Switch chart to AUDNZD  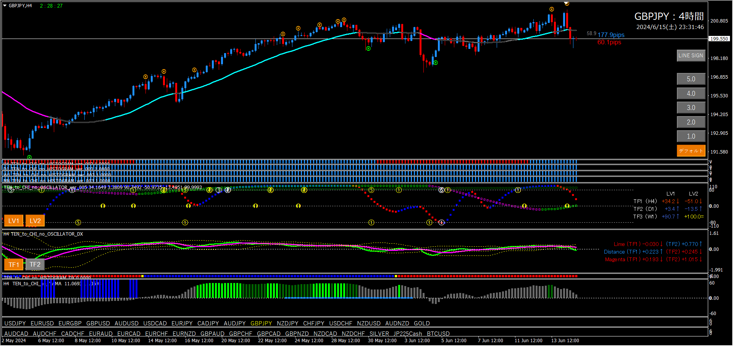point(397,323)
